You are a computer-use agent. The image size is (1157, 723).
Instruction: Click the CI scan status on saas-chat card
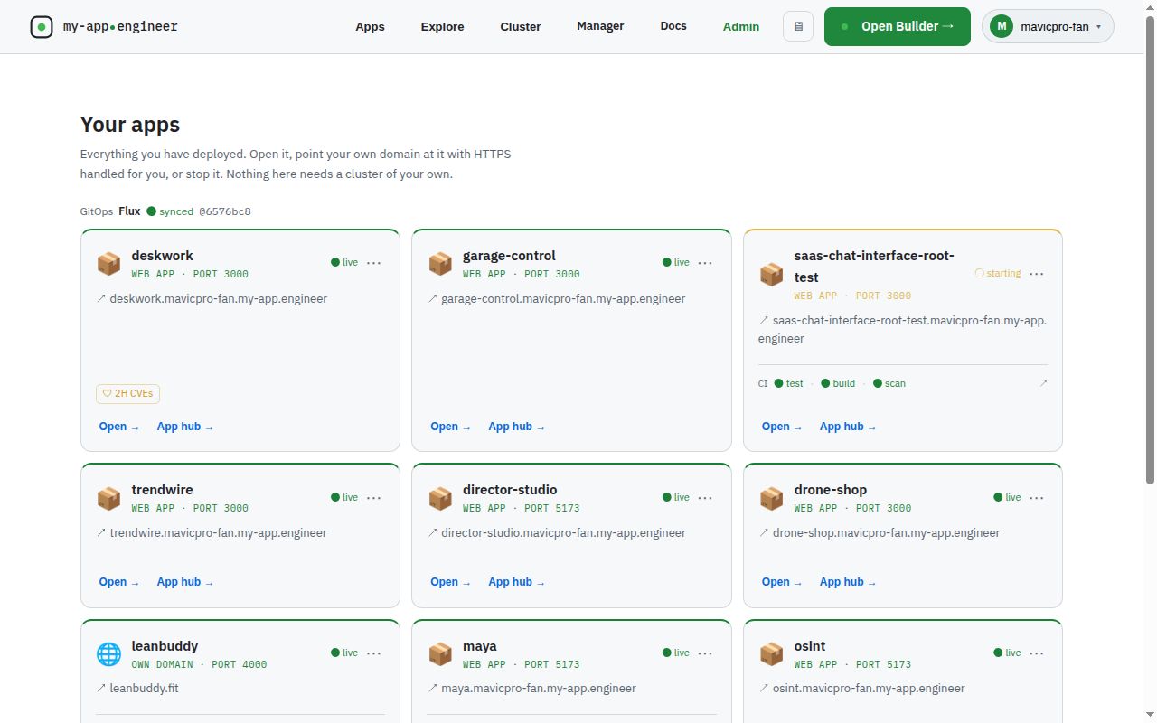(x=889, y=383)
